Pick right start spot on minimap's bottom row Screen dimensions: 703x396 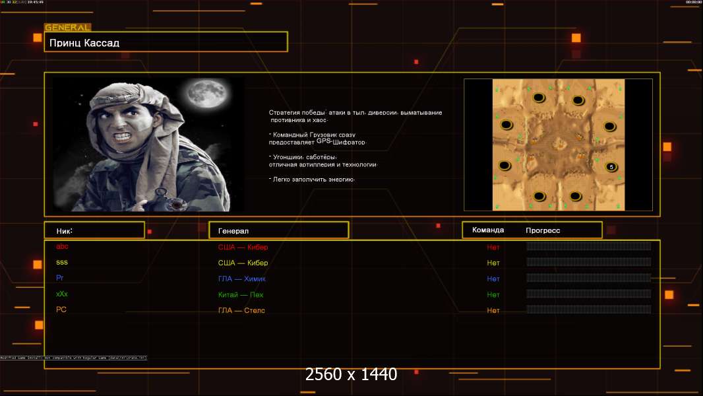(578, 196)
